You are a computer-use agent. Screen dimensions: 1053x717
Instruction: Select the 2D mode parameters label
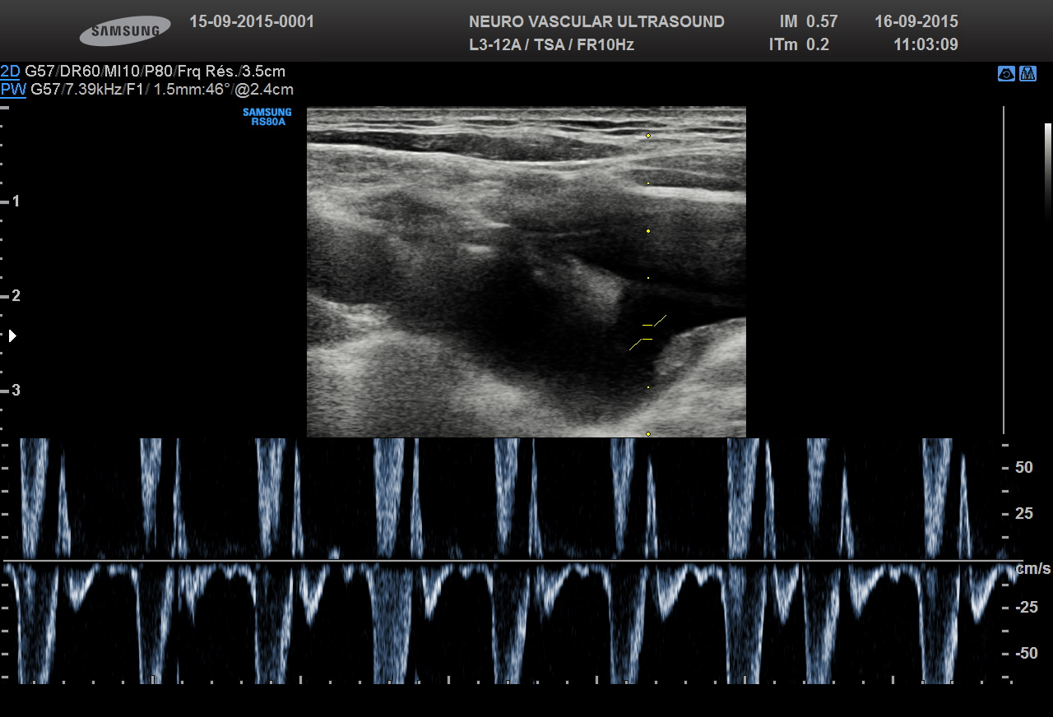(11, 72)
